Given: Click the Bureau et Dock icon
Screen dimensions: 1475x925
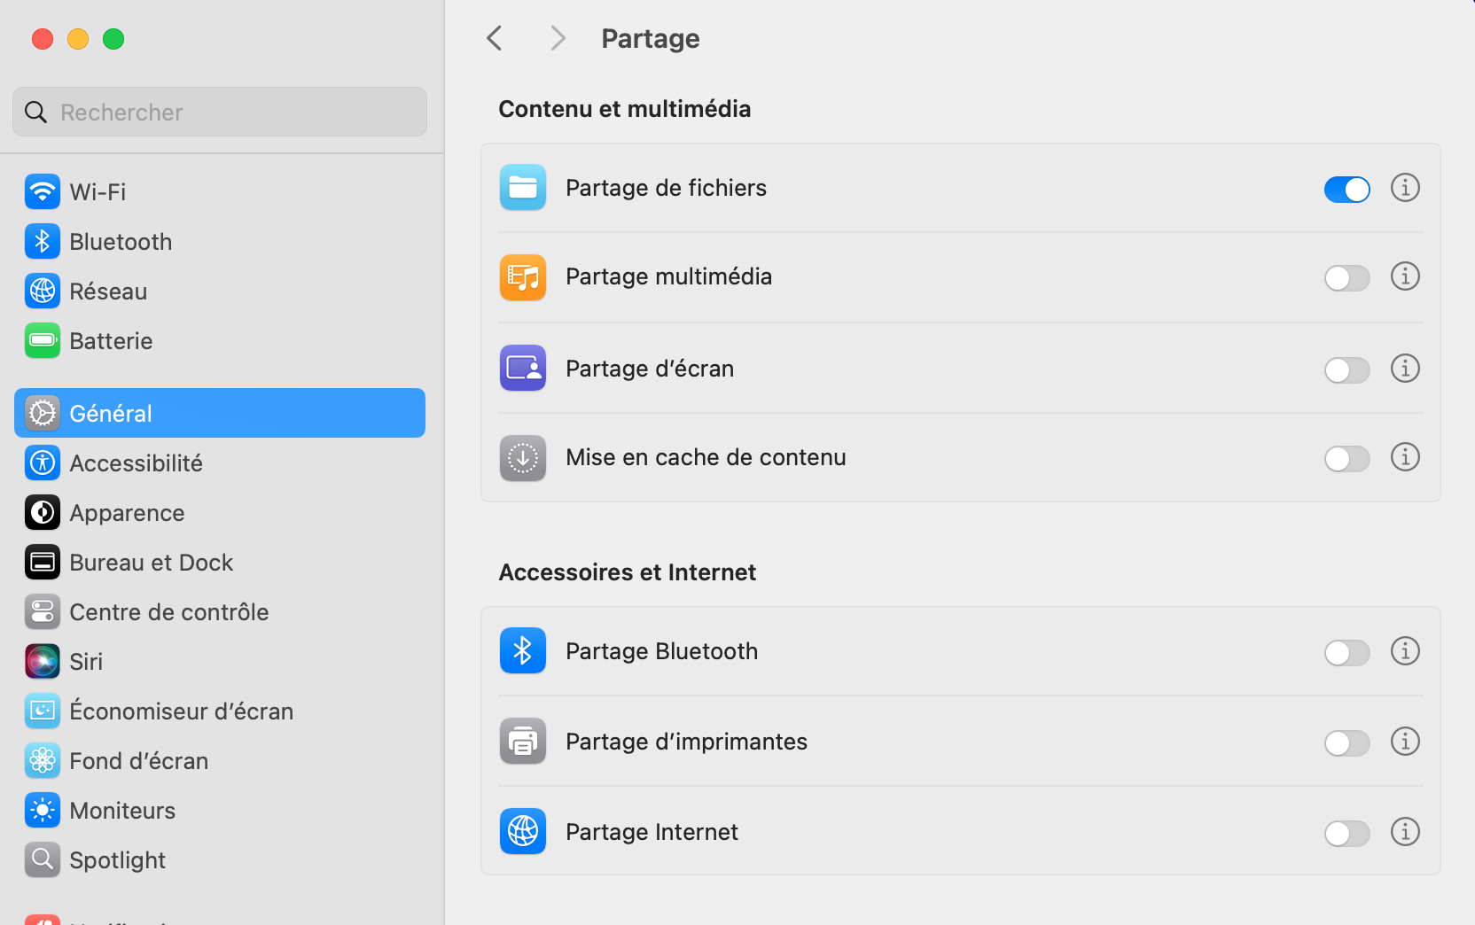Looking at the screenshot, I should [43, 562].
